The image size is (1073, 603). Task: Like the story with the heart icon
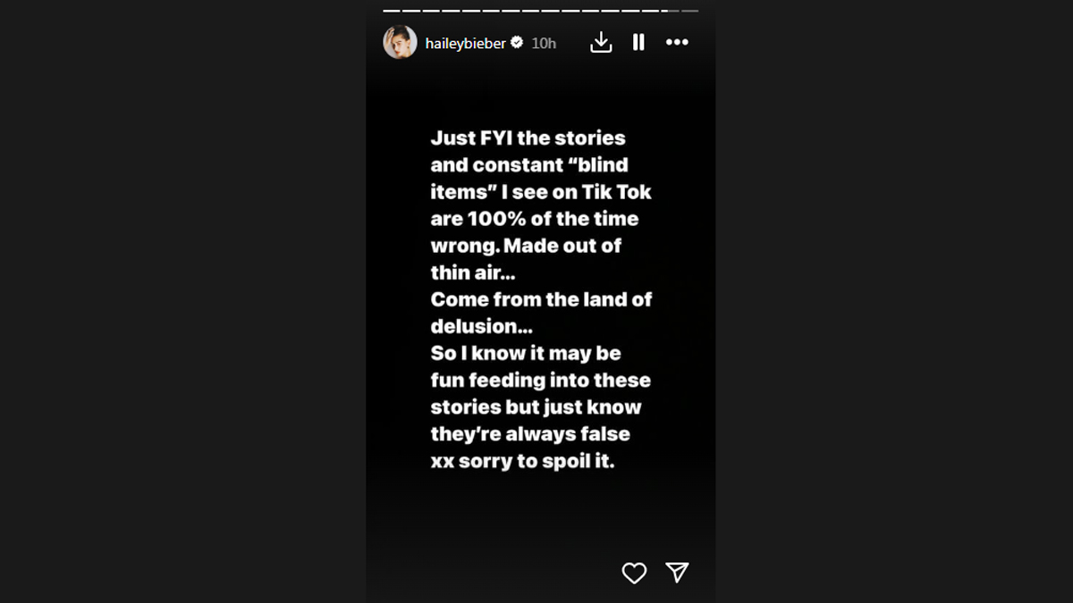point(634,573)
